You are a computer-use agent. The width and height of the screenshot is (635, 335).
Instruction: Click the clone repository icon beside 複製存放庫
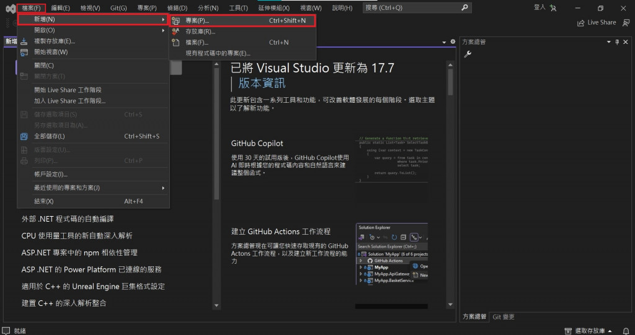[x=24, y=41]
